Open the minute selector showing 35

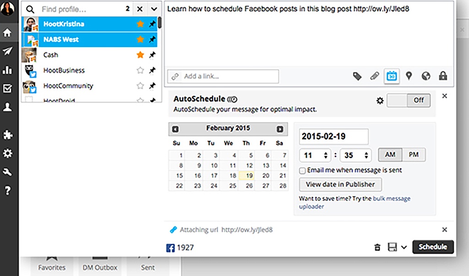click(x=355, y=155)
